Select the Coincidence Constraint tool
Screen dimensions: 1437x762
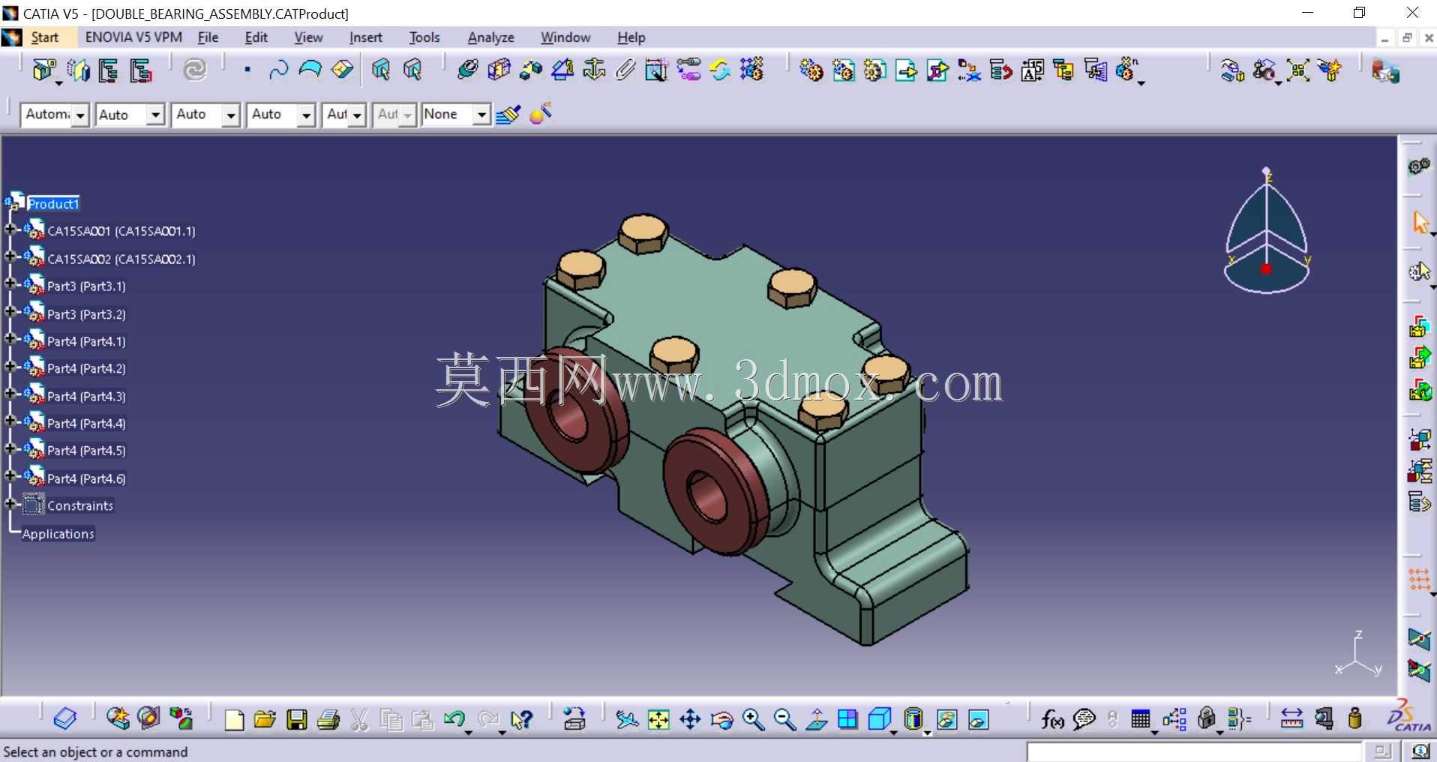(x=467, y=70)
